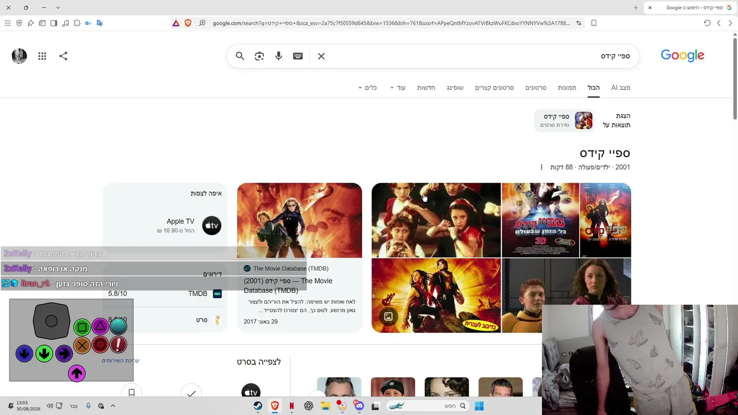738x415 pixels.
Task: Click the Google Translate extension icon
Action: pos(100,23)
